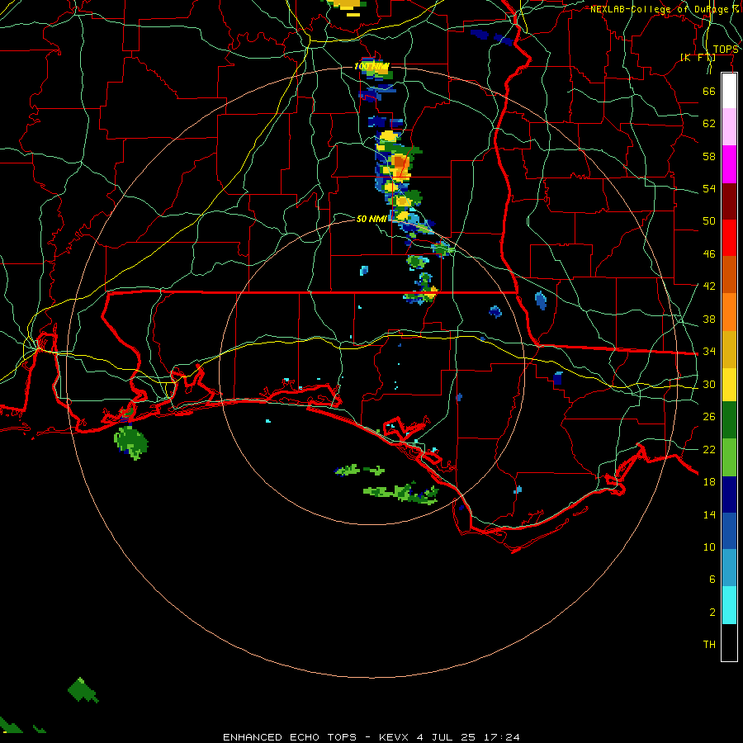Select the light green 26 kft swatch

pyautogui.click(x=729, y=457)
